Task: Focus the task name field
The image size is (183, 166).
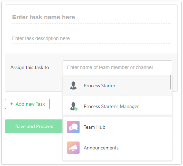Action: point(91,18)
